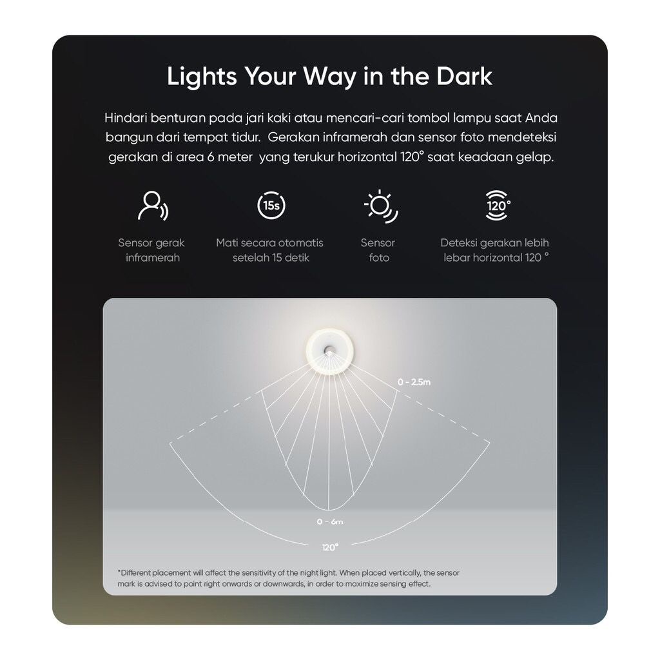This screenshot has height=660, width=660.
Task: Click the sensor dot inside the light
Action: 329,349
